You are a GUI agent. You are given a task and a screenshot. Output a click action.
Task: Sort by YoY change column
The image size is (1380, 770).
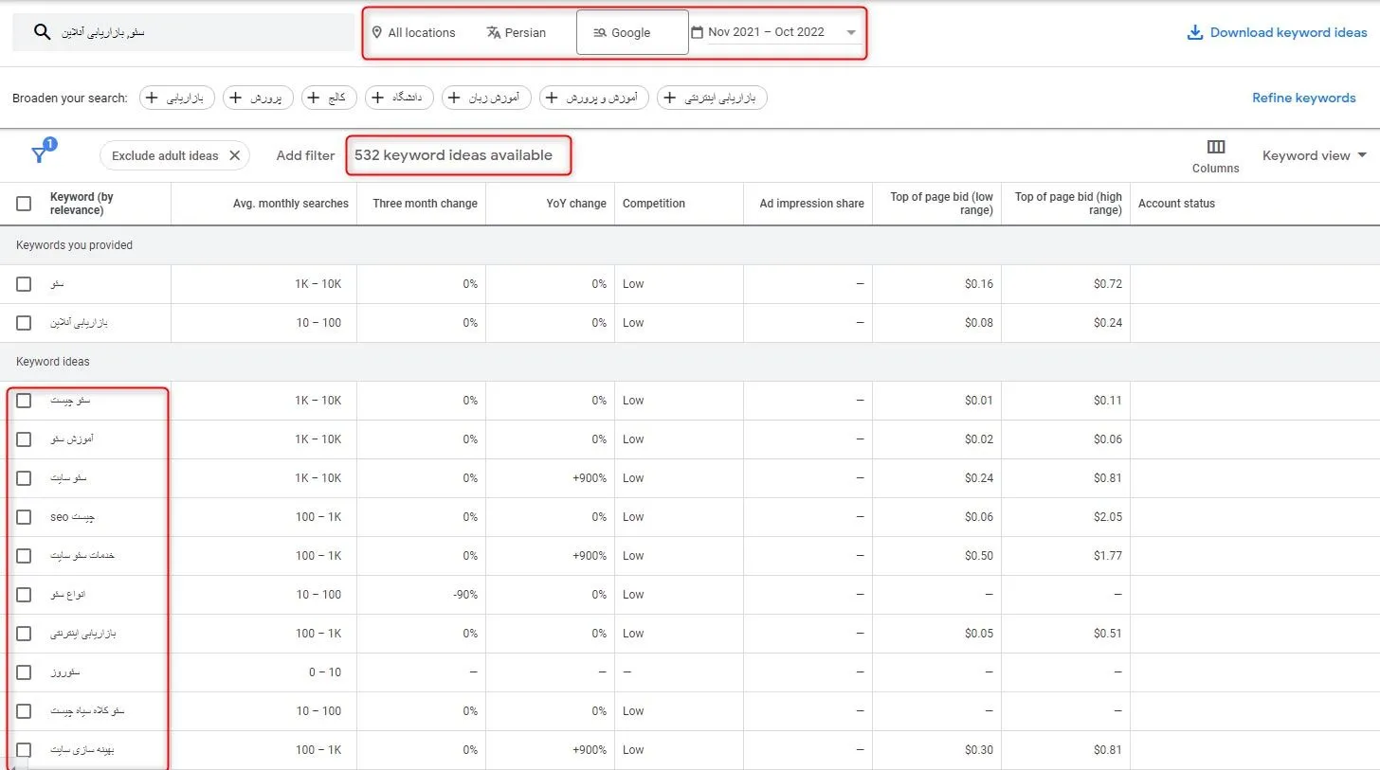pos(576,203)
